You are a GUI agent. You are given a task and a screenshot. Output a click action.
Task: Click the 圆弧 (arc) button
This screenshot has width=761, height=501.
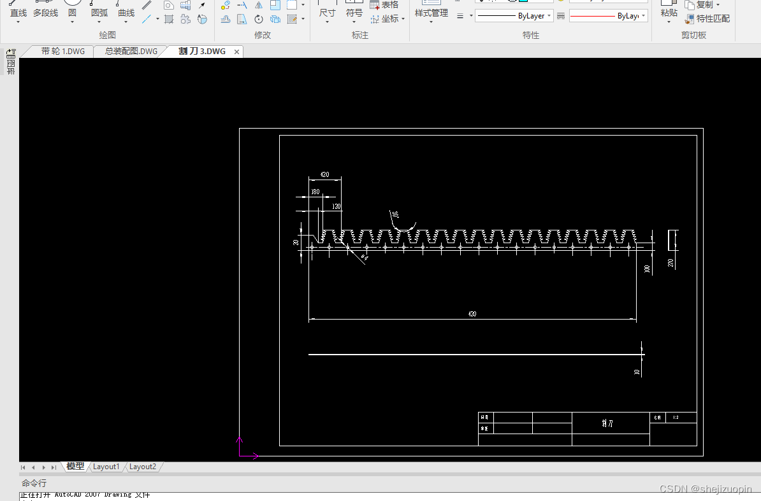coord(99,13)
